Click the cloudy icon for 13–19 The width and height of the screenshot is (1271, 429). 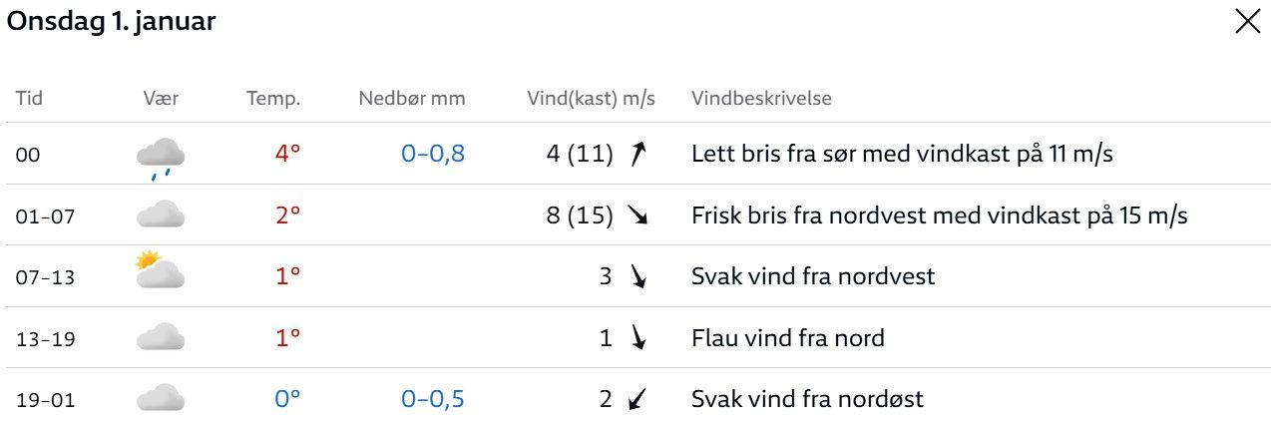(x=160, y=337)
